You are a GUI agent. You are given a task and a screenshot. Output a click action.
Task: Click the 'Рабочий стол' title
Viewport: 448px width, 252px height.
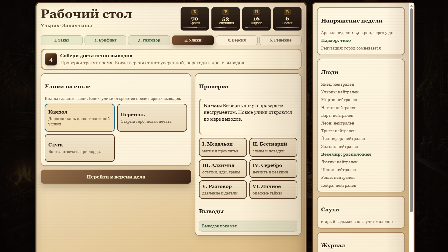(86, 14)
